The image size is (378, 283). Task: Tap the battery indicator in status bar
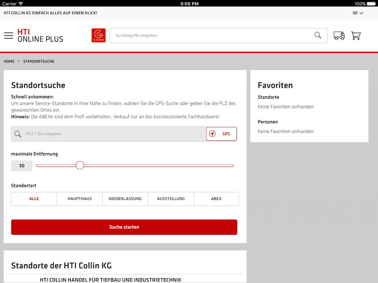pyautogui.click(x=372, y=4)
